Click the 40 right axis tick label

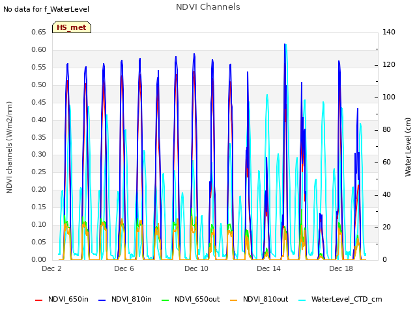coord(386,195)
